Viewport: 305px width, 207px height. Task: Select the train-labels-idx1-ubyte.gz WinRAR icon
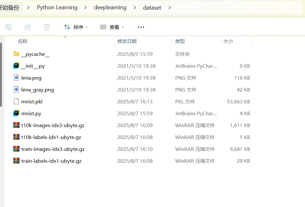pos(16,160)
